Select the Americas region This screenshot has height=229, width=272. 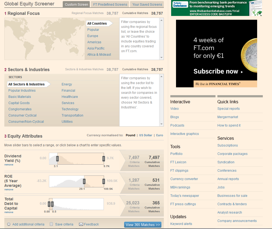(x=94, y=42)
